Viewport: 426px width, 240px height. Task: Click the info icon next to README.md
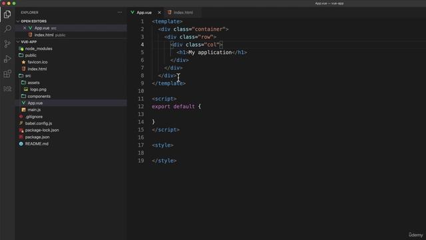click(x=21, y=144)
